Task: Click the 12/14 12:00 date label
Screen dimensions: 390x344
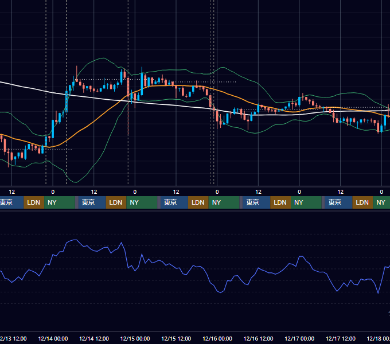Action: point(94,338)
